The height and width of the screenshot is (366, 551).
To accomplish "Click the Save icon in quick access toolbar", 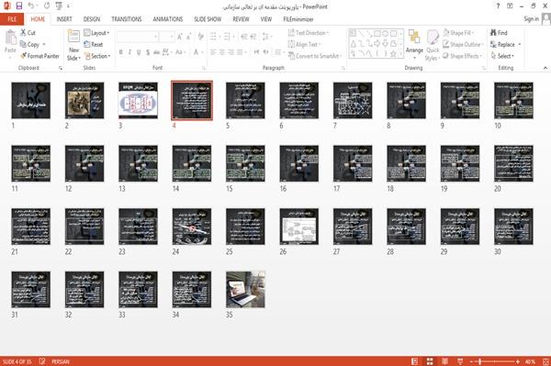I will pyautogui.click(x=19, y=6).
